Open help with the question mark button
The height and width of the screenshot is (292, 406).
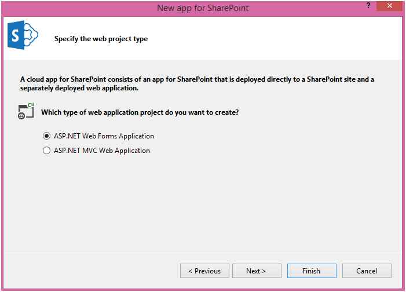[x=368, y=6]
